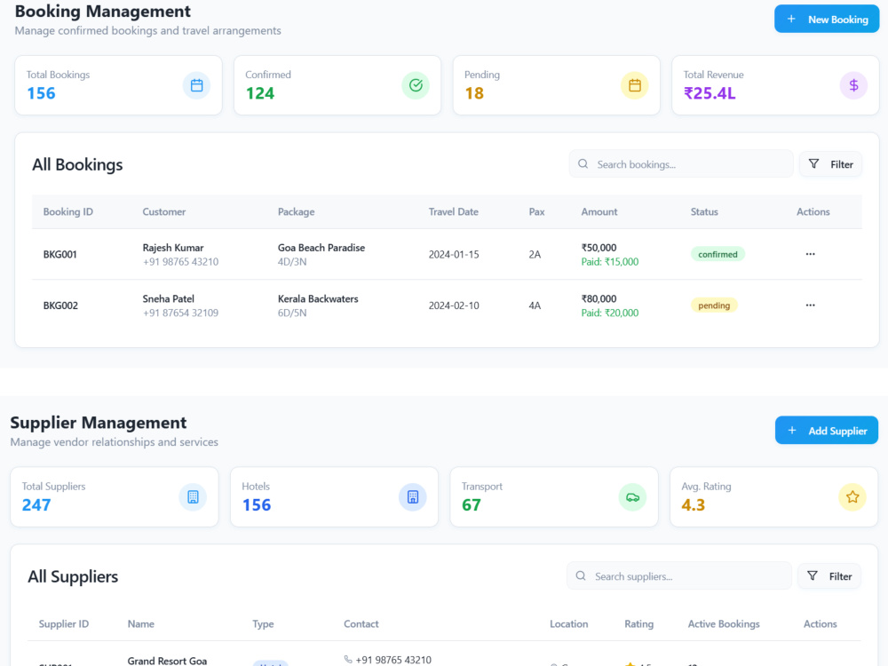Click package Kerala Backwaters

pos(318,298)
